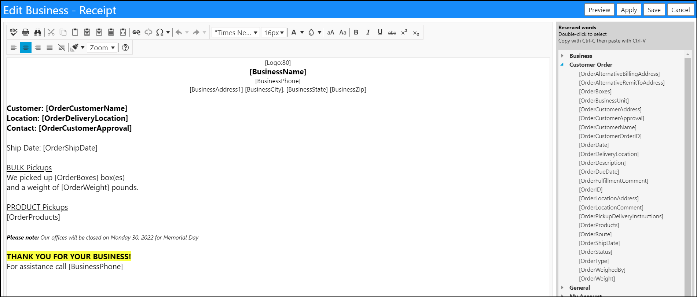Open Find and Replace binoculars icon
The image size is (697, 297).
point(38,32)
